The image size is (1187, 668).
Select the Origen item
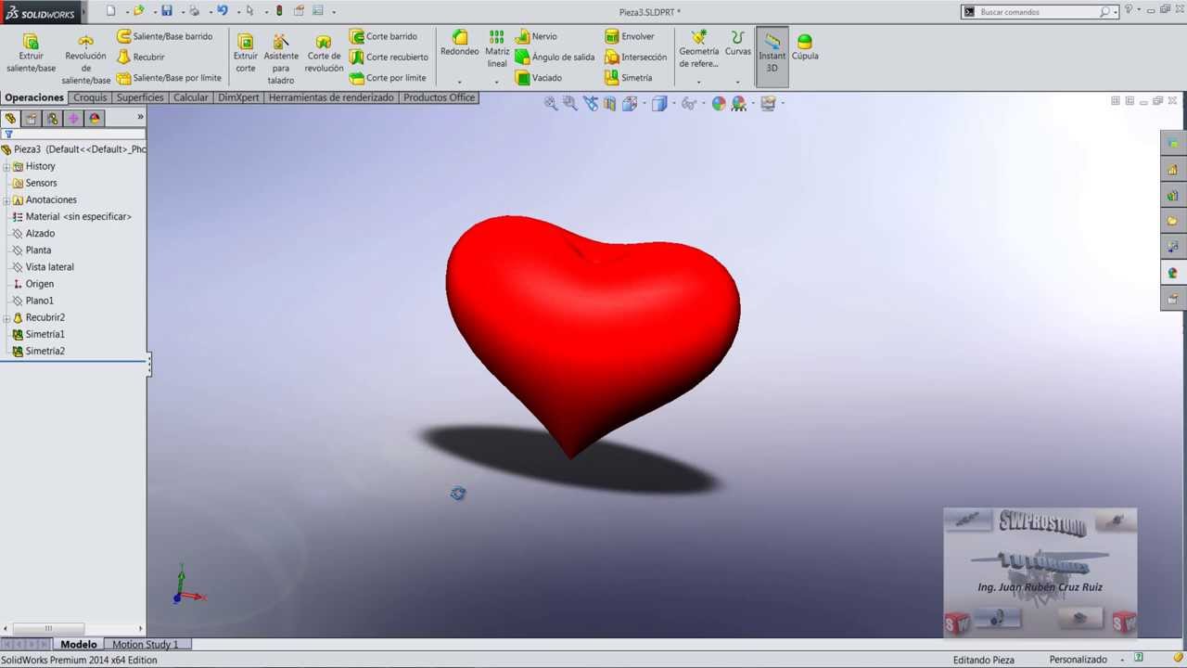pos(32,284)
